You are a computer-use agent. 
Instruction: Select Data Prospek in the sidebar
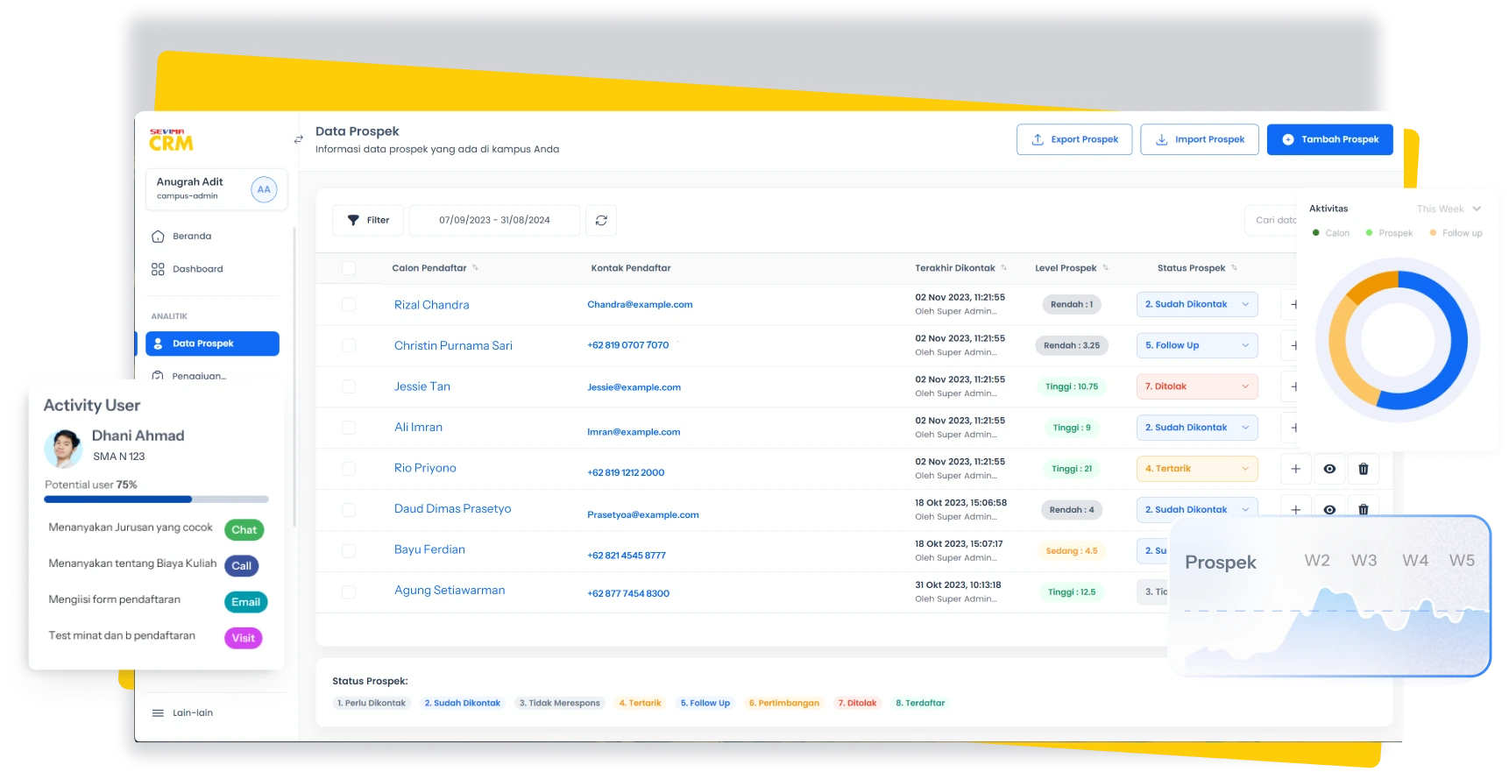[x=212, y=344]
